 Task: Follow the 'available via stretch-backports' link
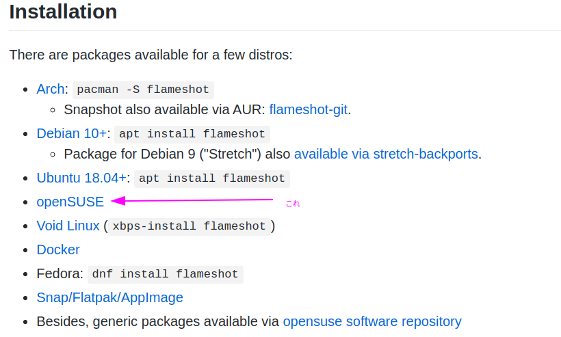[x=386, y=154]
